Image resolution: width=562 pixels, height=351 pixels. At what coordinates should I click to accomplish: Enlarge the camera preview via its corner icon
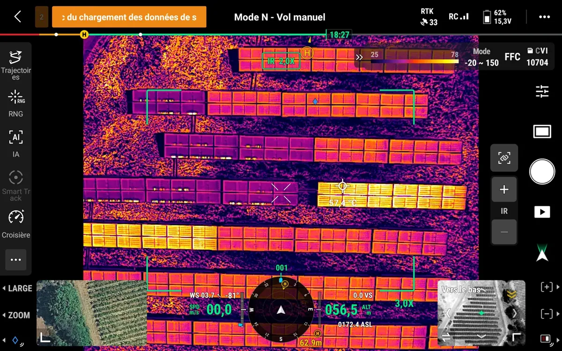[x=45, y=337]
